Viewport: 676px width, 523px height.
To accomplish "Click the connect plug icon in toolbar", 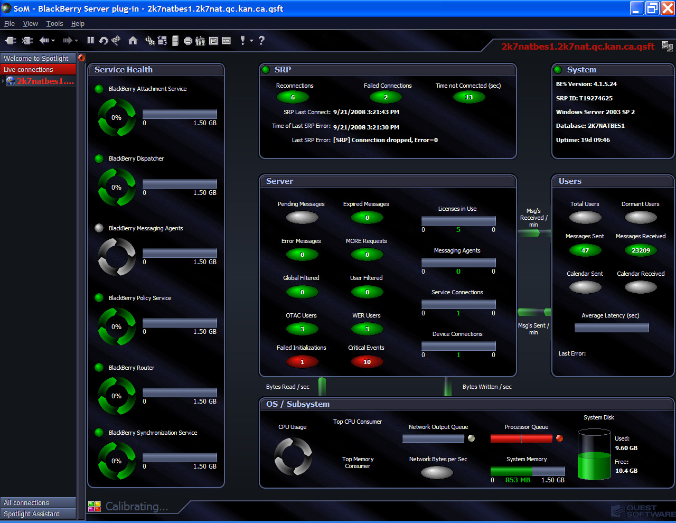I will coord(10,41).
